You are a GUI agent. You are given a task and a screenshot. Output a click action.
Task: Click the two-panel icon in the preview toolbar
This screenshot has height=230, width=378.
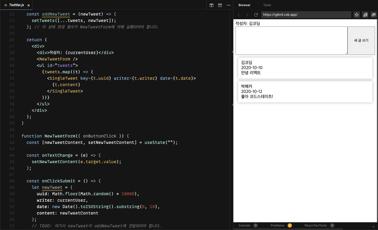[365, 15]
